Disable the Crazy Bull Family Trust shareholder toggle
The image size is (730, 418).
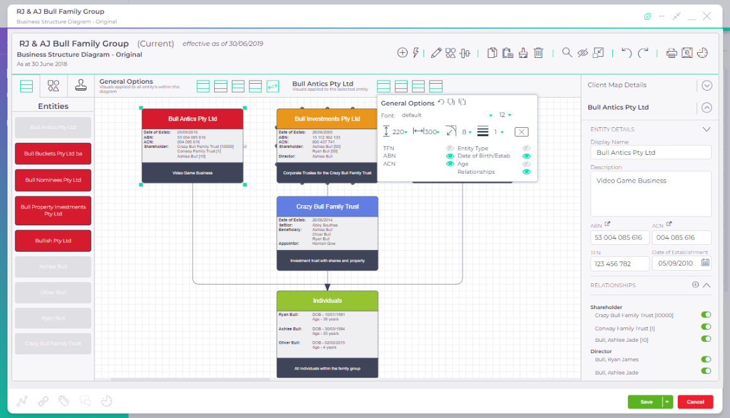click(x=706, y=315)
